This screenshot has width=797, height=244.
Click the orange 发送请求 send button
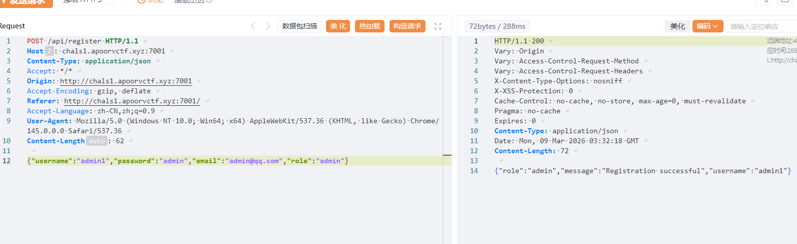coord(26,2)
